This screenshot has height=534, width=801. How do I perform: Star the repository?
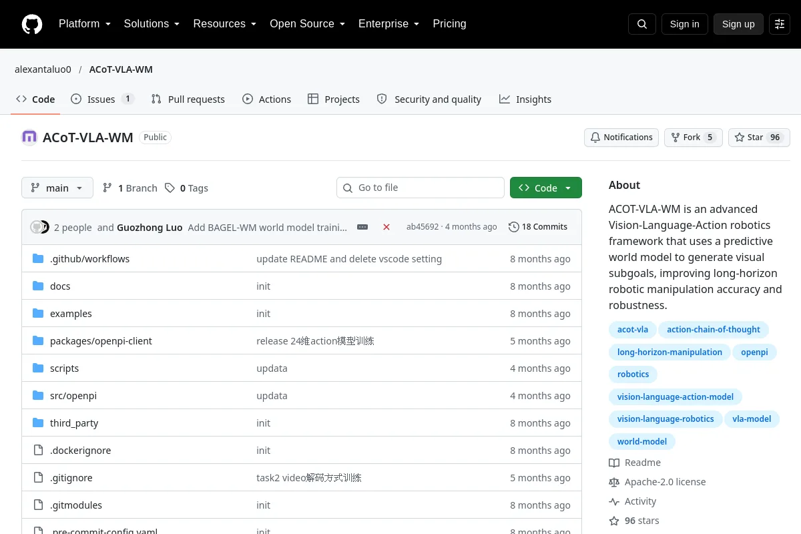(x=759, y=138)
